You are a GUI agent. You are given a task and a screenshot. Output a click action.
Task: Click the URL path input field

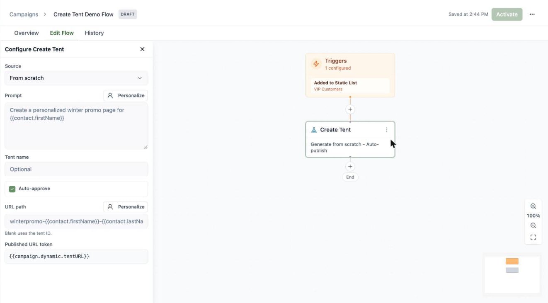[76, 221]
